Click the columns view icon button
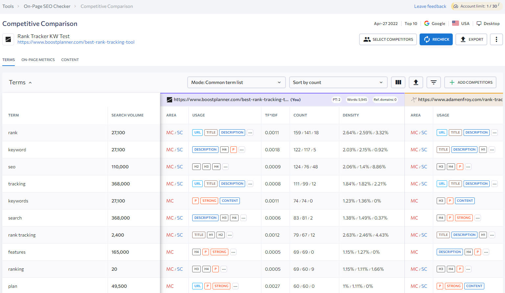The height and width of the screenshot is (293, 505). tap(398, 82)
